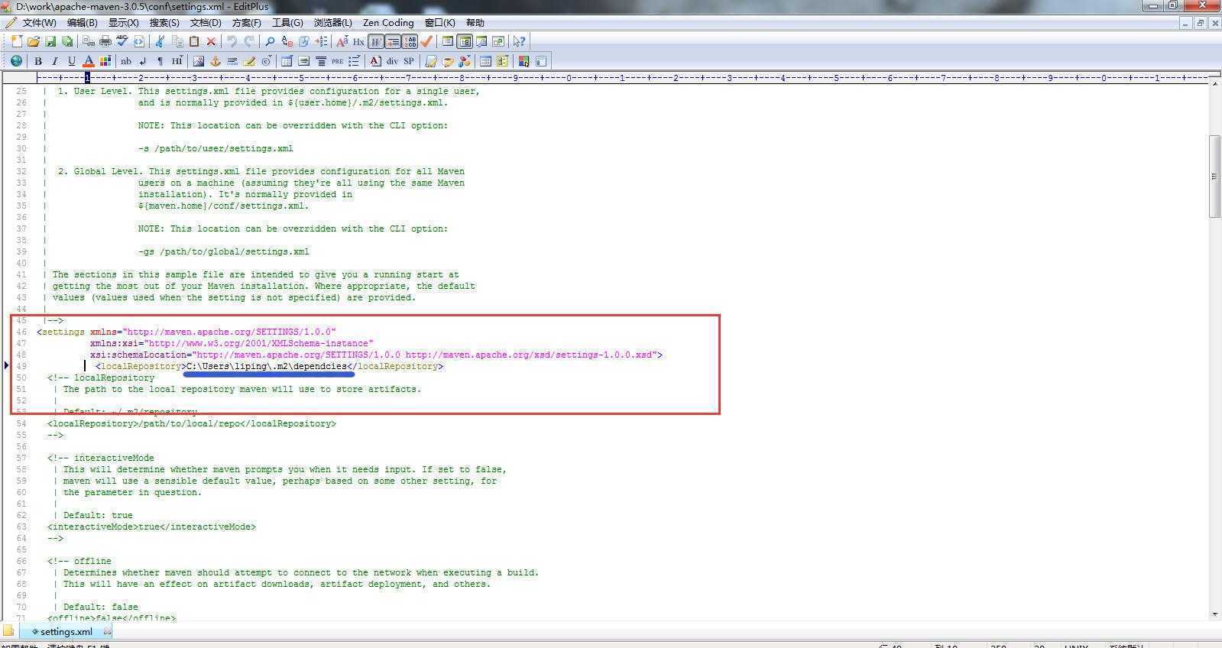This screenshot has width=1222, height=648.
Task: Insert image tag with picture icon
Action: point(199,61)
